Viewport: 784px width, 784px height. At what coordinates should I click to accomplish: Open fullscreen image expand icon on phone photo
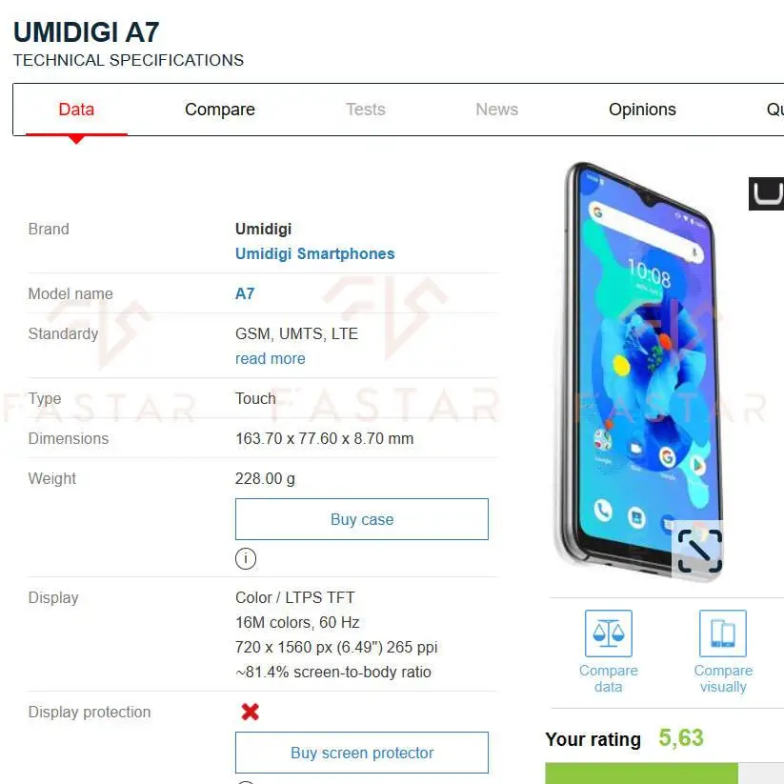tap(699, 551)
